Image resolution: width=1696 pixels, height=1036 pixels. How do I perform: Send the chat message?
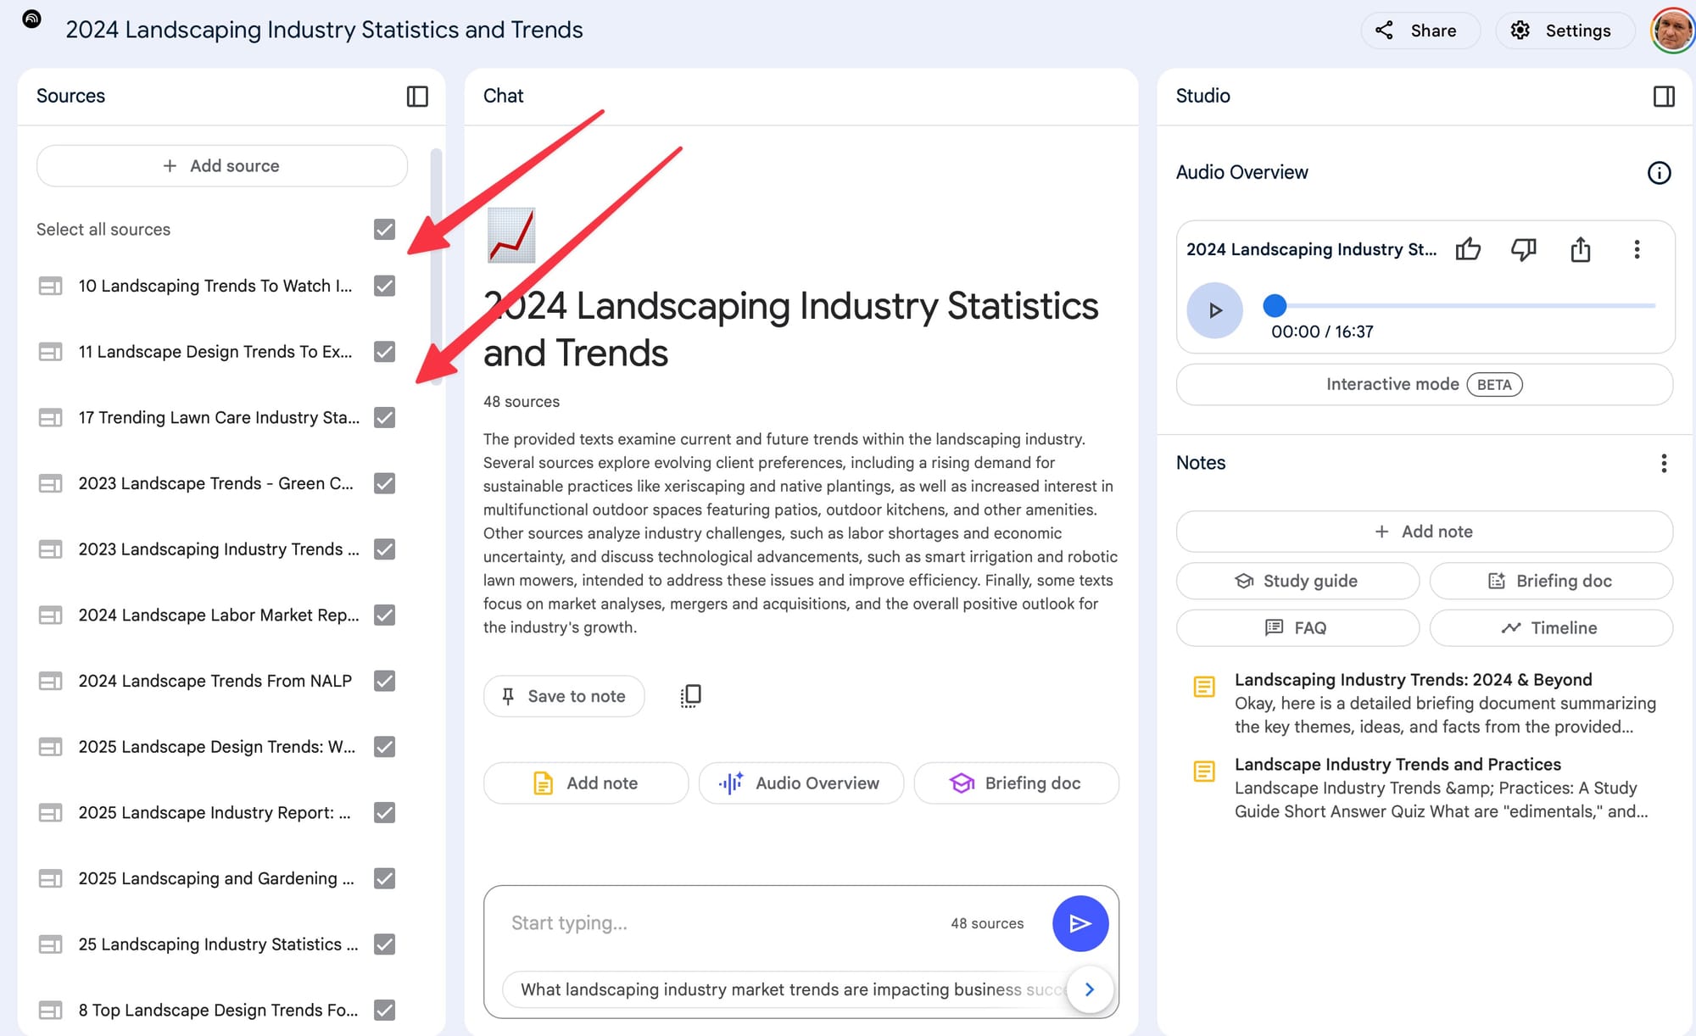[1080, 923]
